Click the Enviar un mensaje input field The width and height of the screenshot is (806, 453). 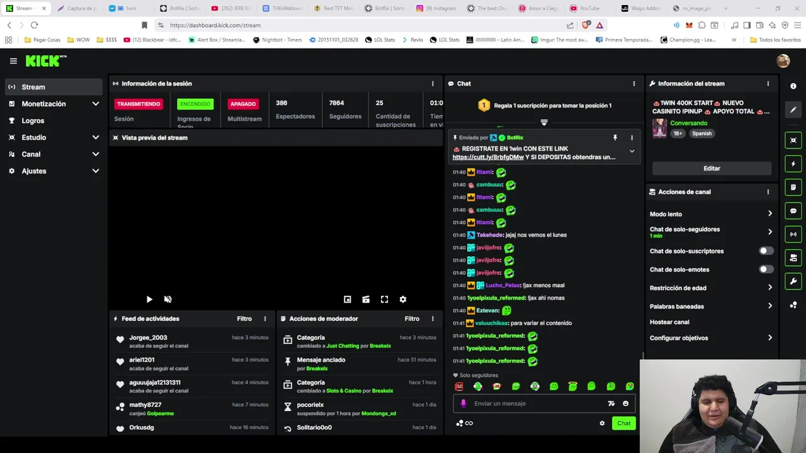coord(544,404)
